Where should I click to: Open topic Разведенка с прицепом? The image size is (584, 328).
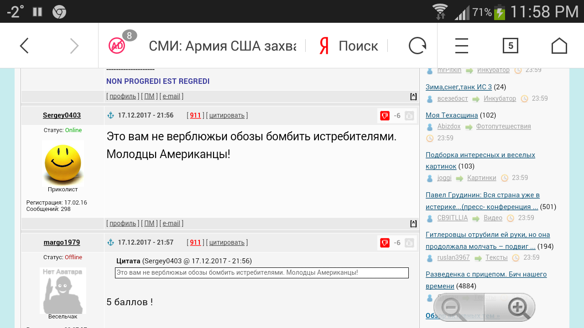pyautogui.click(x=486, y=280)
